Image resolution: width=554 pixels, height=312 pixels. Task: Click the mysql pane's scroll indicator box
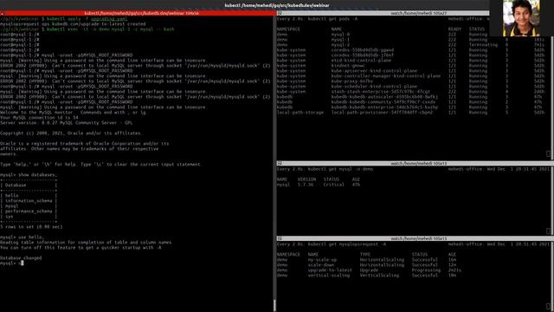pos(548,231)
